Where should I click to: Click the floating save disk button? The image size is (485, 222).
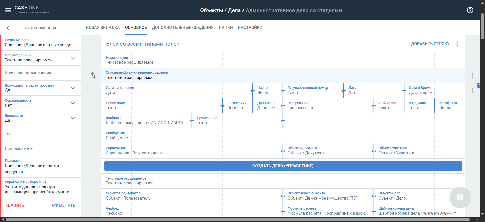460,197
